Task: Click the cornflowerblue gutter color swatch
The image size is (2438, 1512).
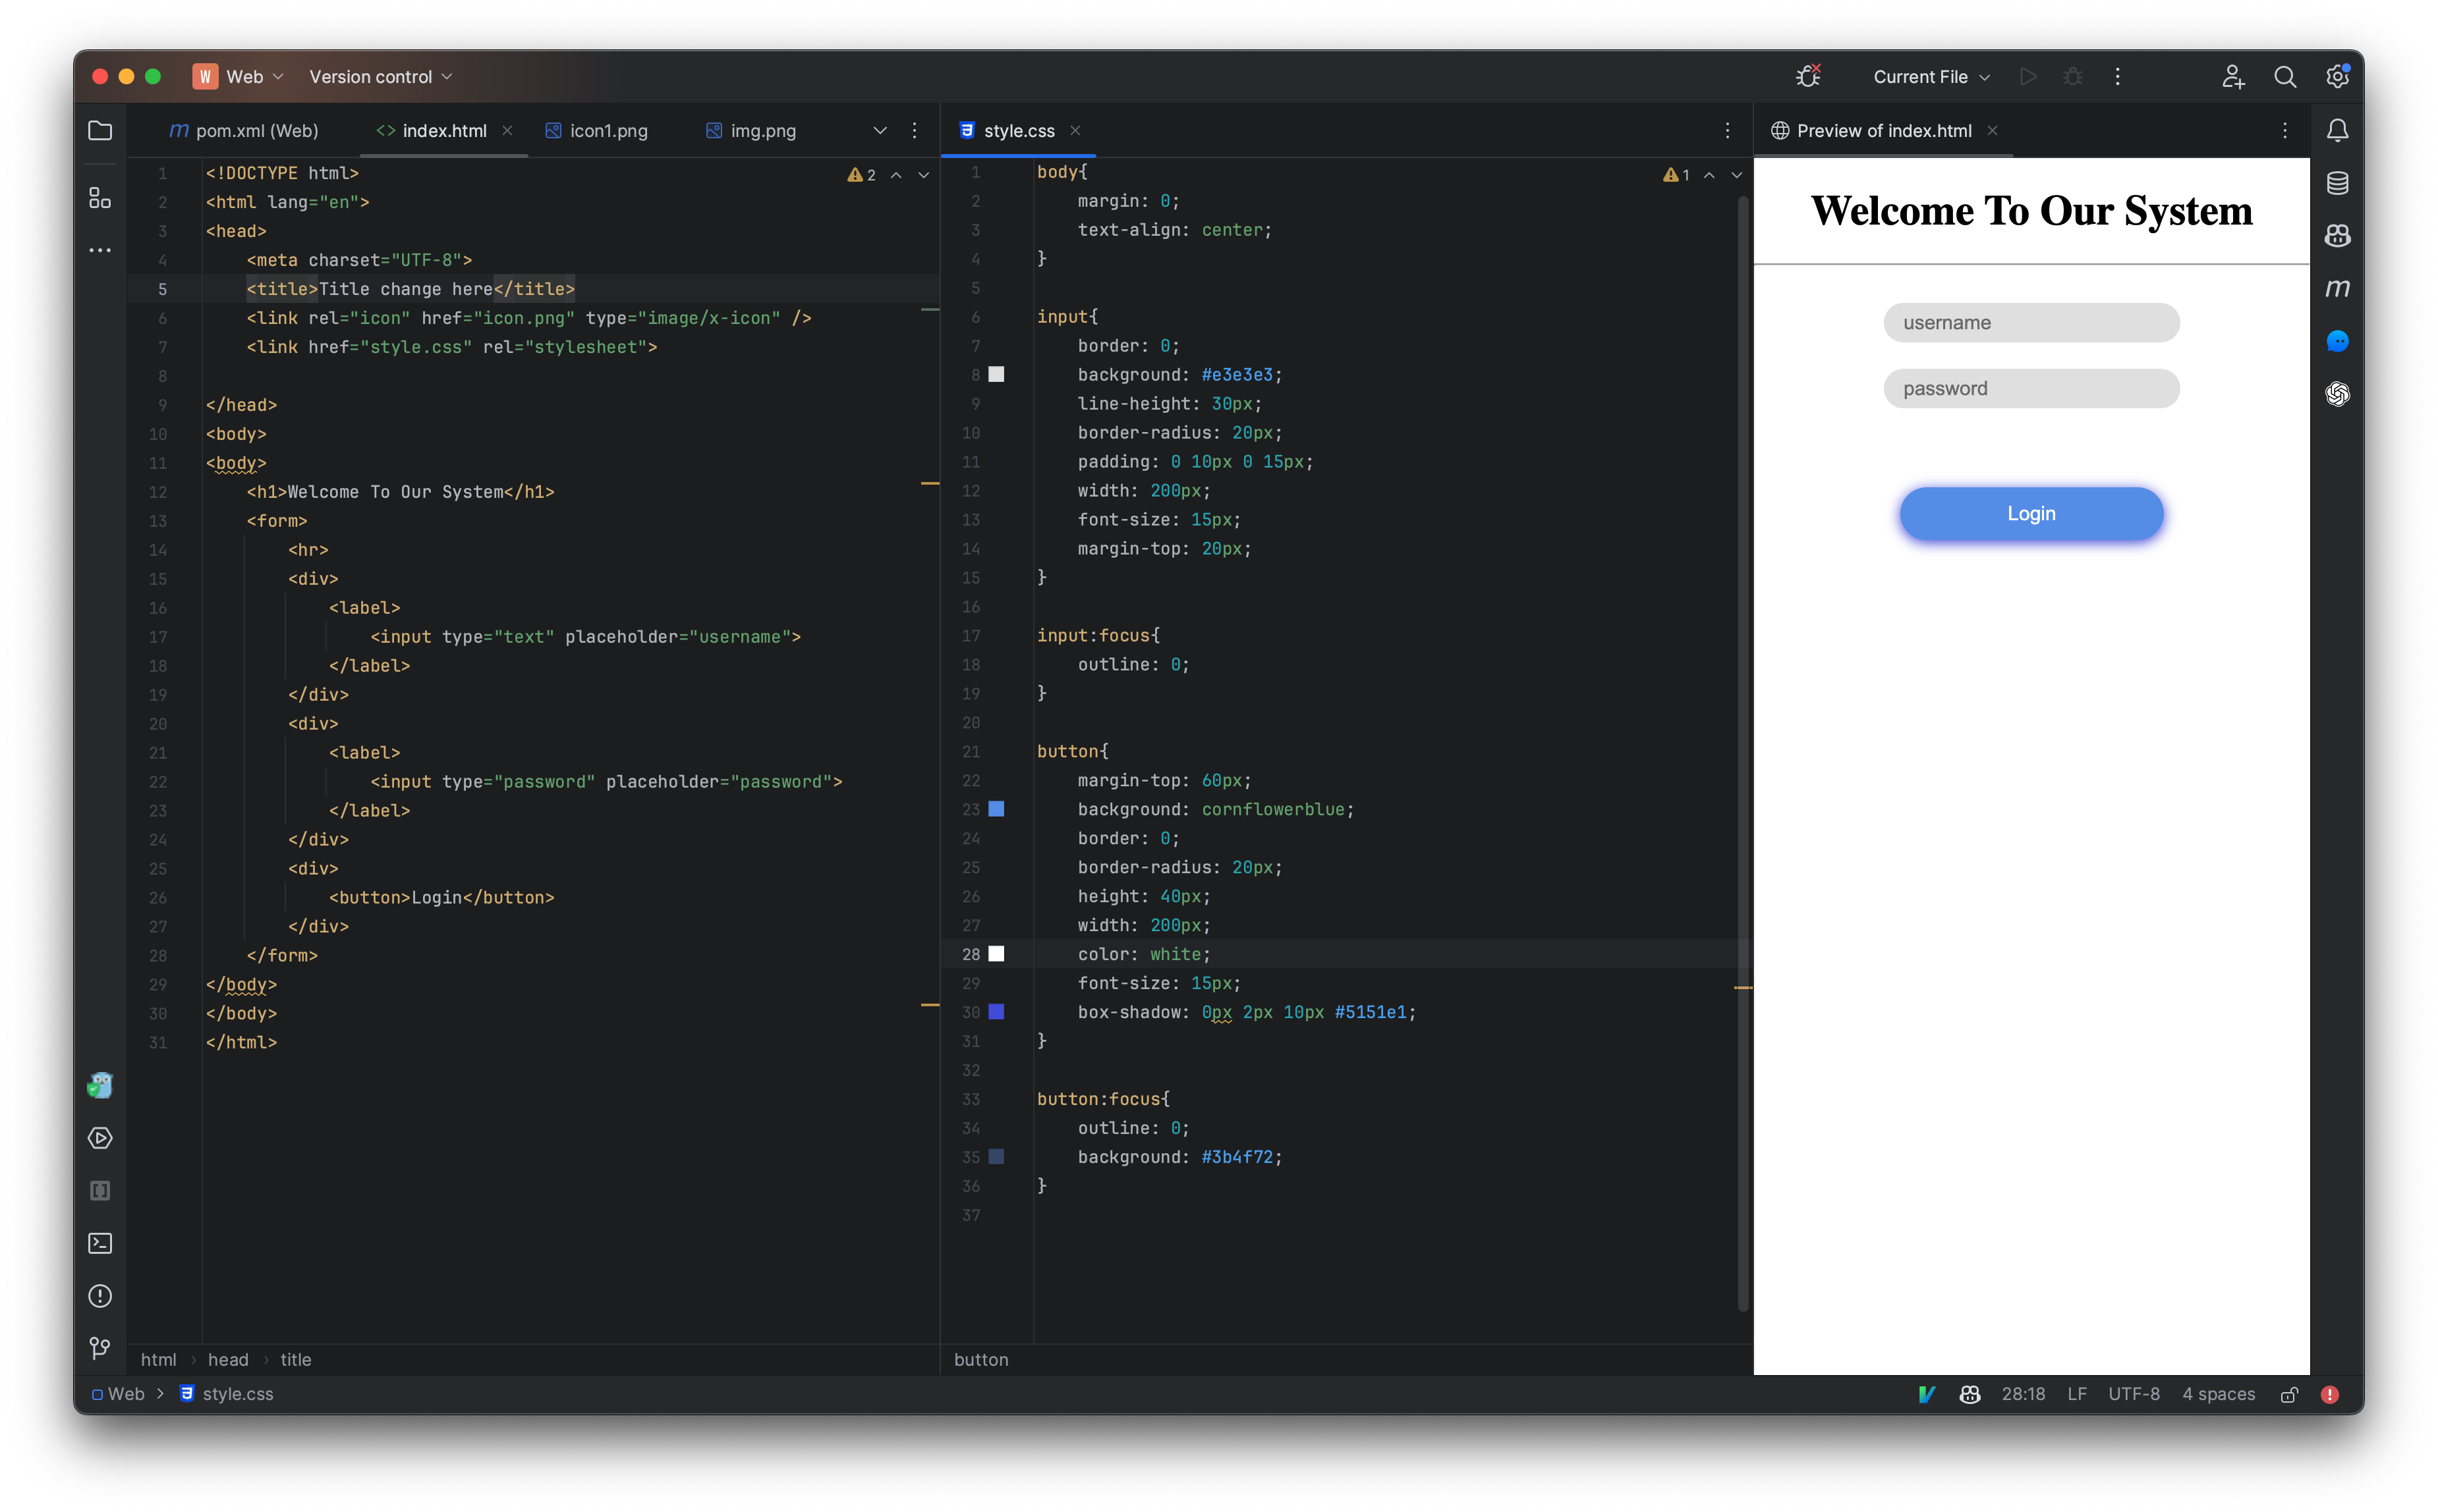Action: point(996,809)
